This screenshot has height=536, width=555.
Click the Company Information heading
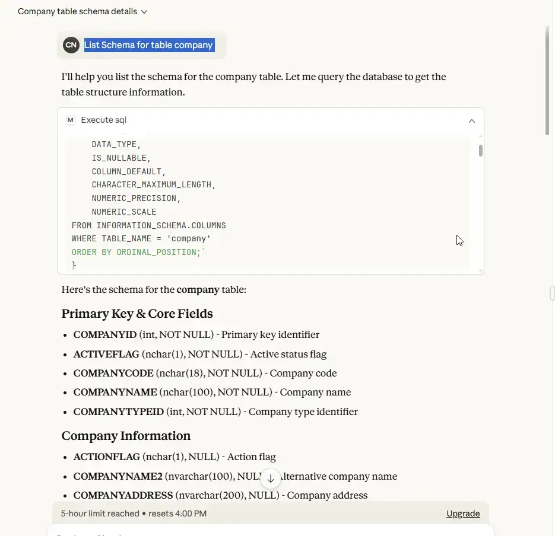tap(126, 436)
